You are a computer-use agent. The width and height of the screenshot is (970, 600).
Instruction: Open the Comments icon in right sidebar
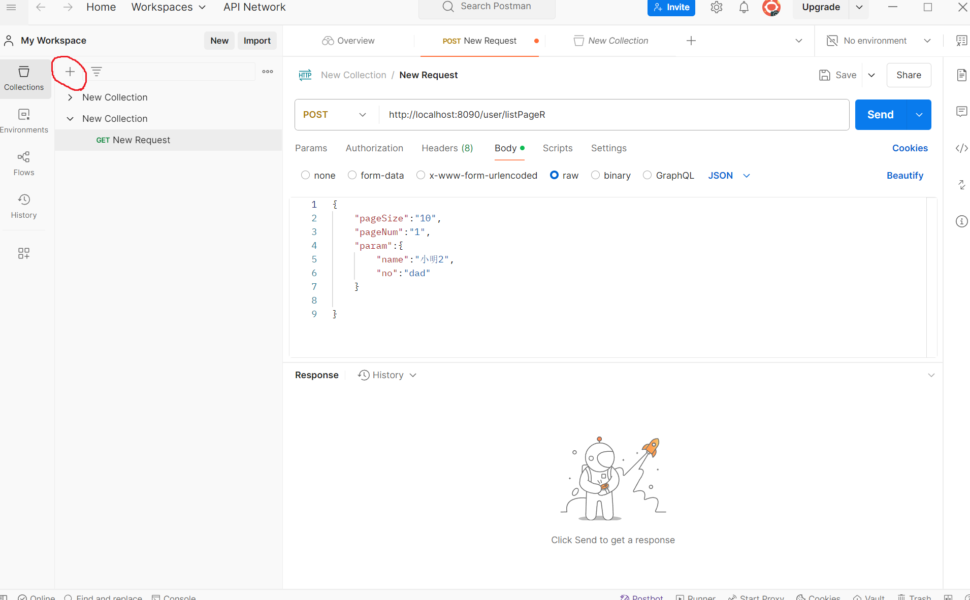coord(961,112)
